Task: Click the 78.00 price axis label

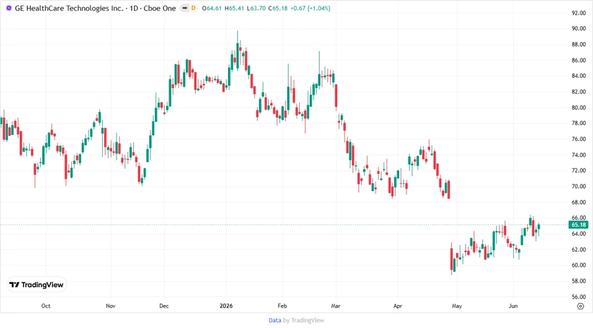Action: (x=579, y=123)
